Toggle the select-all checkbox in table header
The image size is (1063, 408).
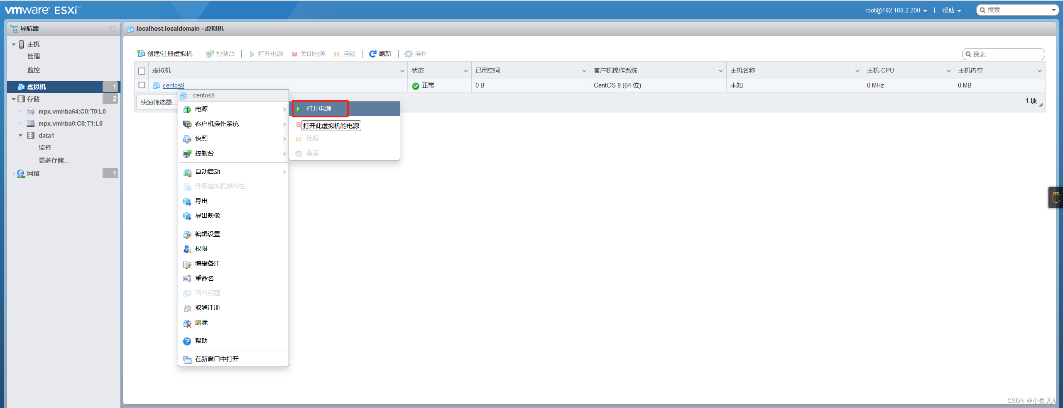142,71
